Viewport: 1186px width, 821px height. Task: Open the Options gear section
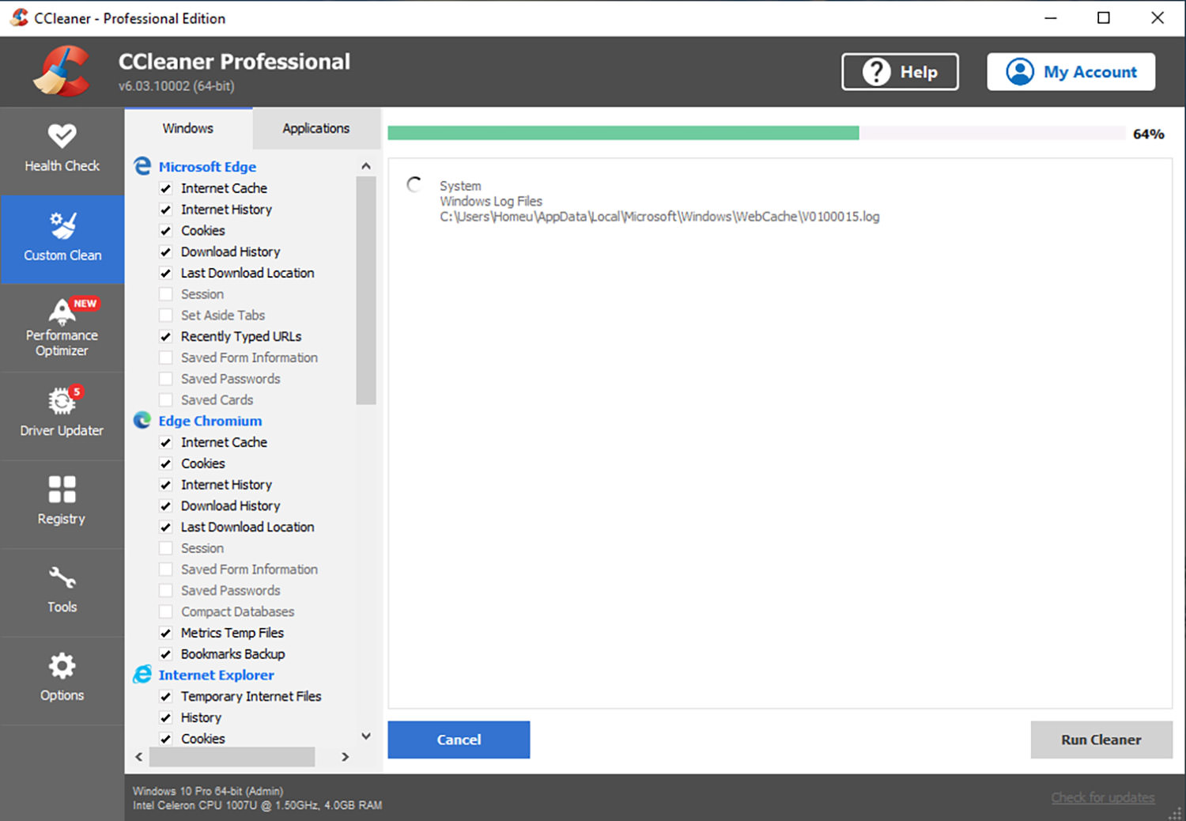[62, 680]
